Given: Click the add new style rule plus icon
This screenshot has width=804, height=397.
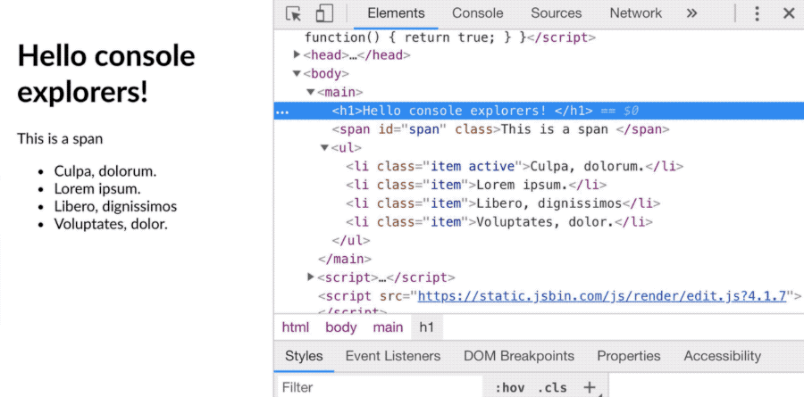Looking at the screenshot, I should pyautogui.click(x=589, y=387).
